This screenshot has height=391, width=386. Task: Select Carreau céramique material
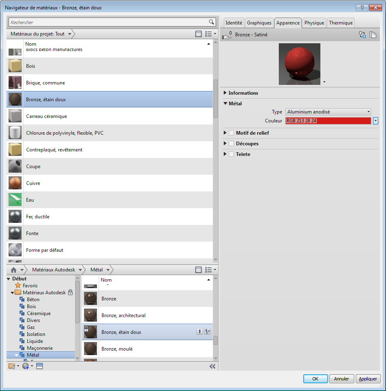[x=110, y=116]
